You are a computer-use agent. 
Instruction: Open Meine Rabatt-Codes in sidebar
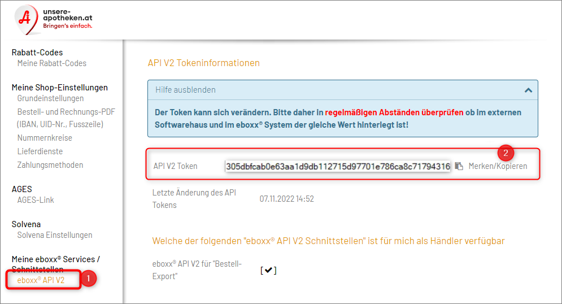pos(52,63)
